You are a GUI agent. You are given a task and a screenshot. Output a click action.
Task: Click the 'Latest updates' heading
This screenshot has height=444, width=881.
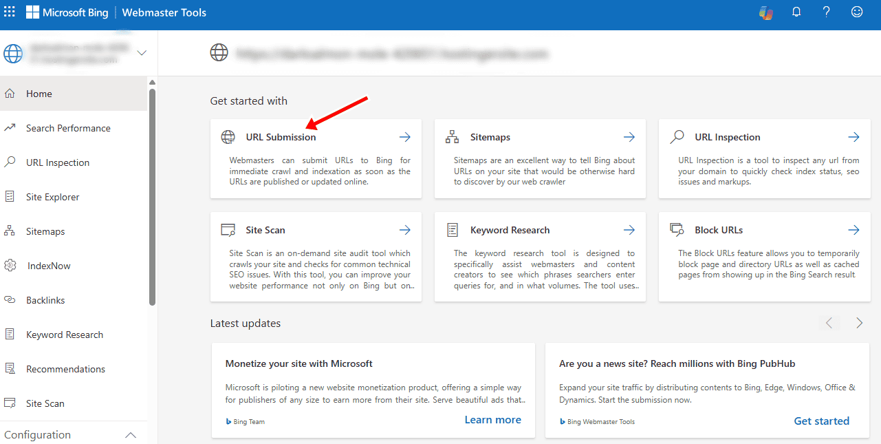tap(246, 323)
